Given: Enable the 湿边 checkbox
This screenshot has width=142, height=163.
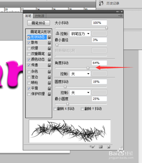Looking at the screenshot, I should pyautogui.click(x=29, y=77).
